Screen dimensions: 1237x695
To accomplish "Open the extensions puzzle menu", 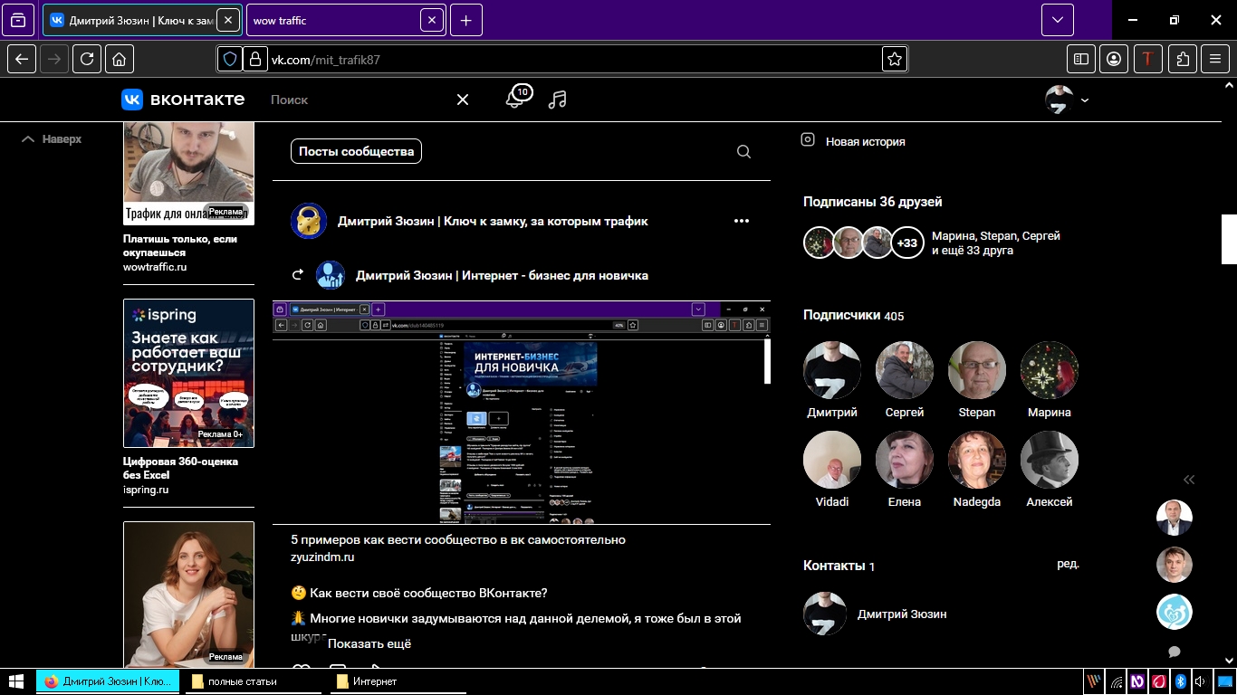I will tap(1183, 60).
